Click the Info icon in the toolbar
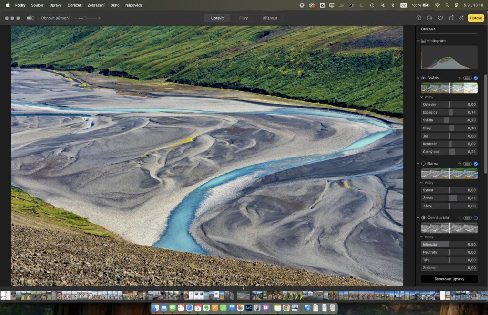488x315 pixels. [419, 18]
